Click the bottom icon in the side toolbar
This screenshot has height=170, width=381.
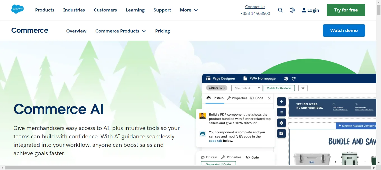[x=282, y=133]
